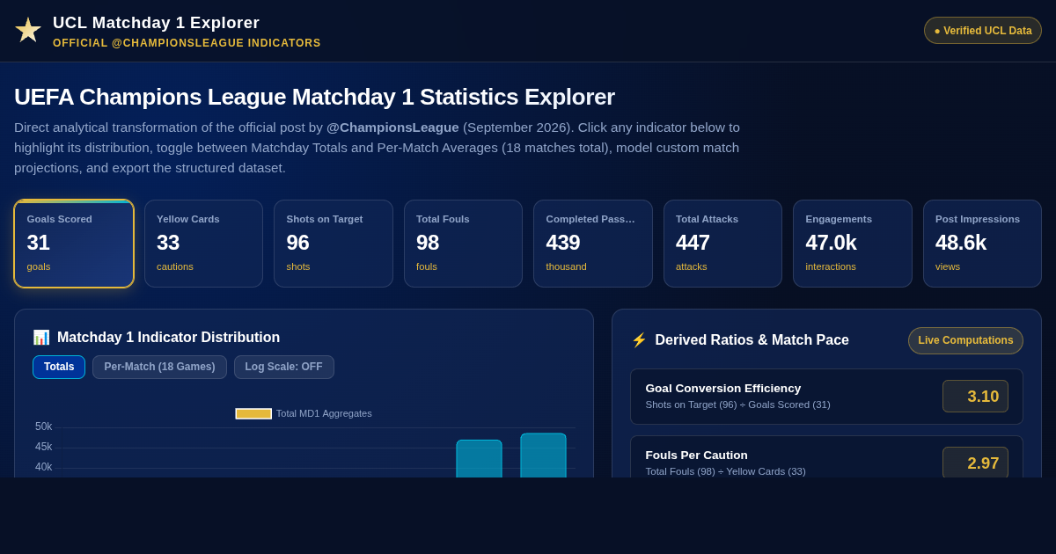Toggle the Total MD1 Aggregates legend swatch

[253, 413]
